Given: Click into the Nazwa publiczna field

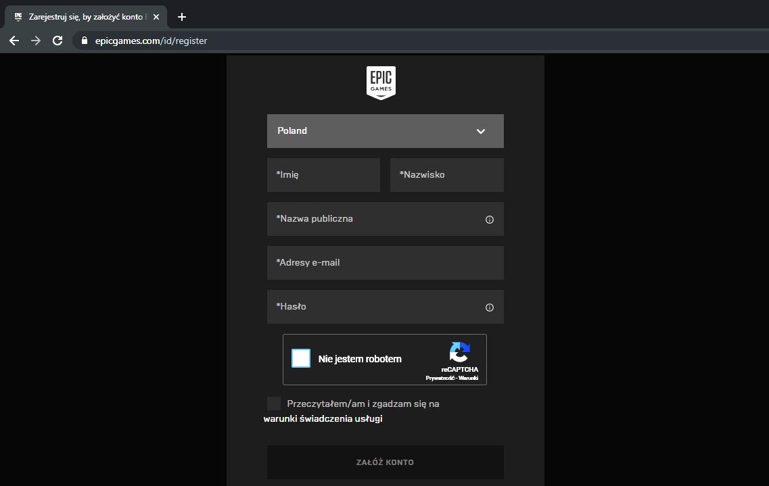Looking at the screenshot, I should tap(386, 219).
